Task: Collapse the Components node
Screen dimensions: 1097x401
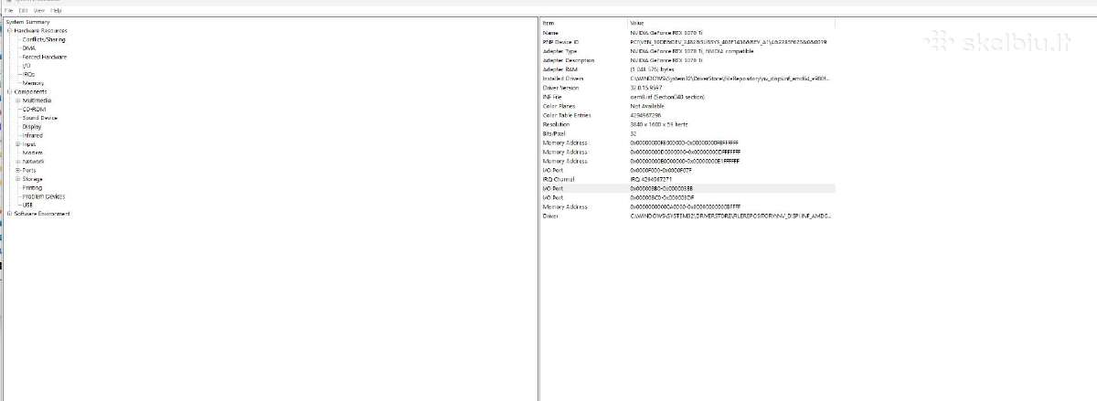Action: click(x=9, y=91)
